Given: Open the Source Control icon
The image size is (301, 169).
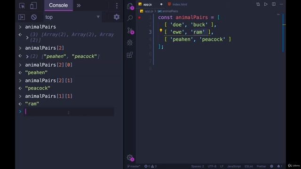Looking at the screenshot, I should 130,31.
